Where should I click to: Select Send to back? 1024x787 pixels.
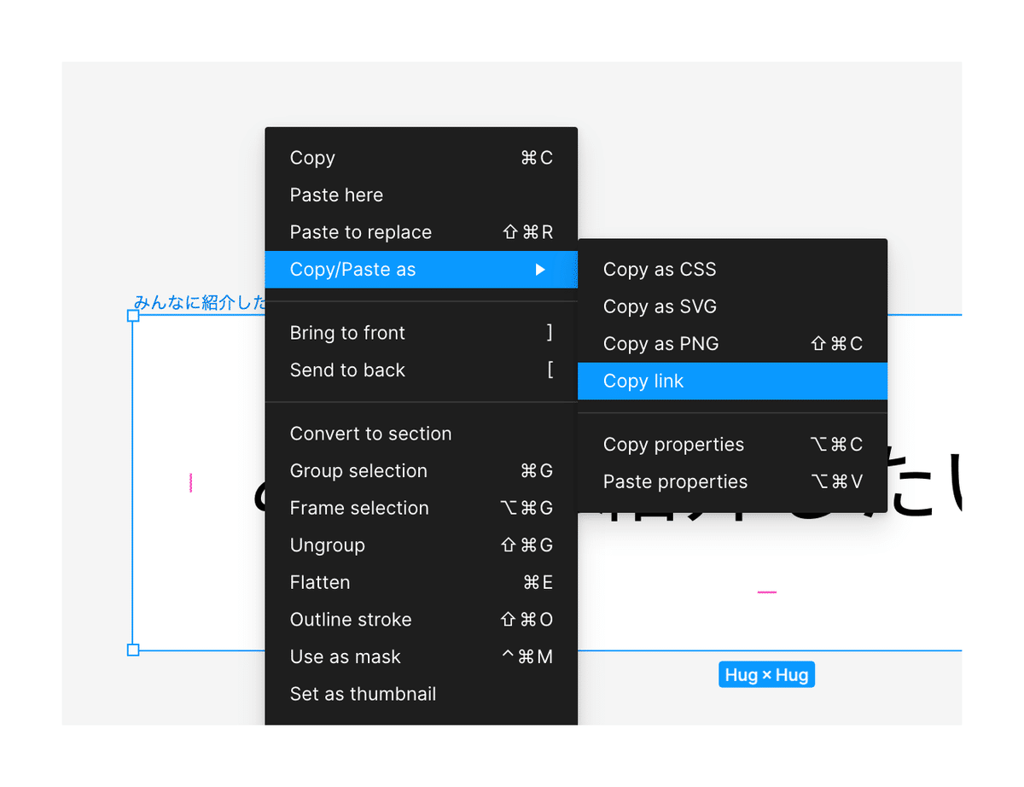point(422,370)
